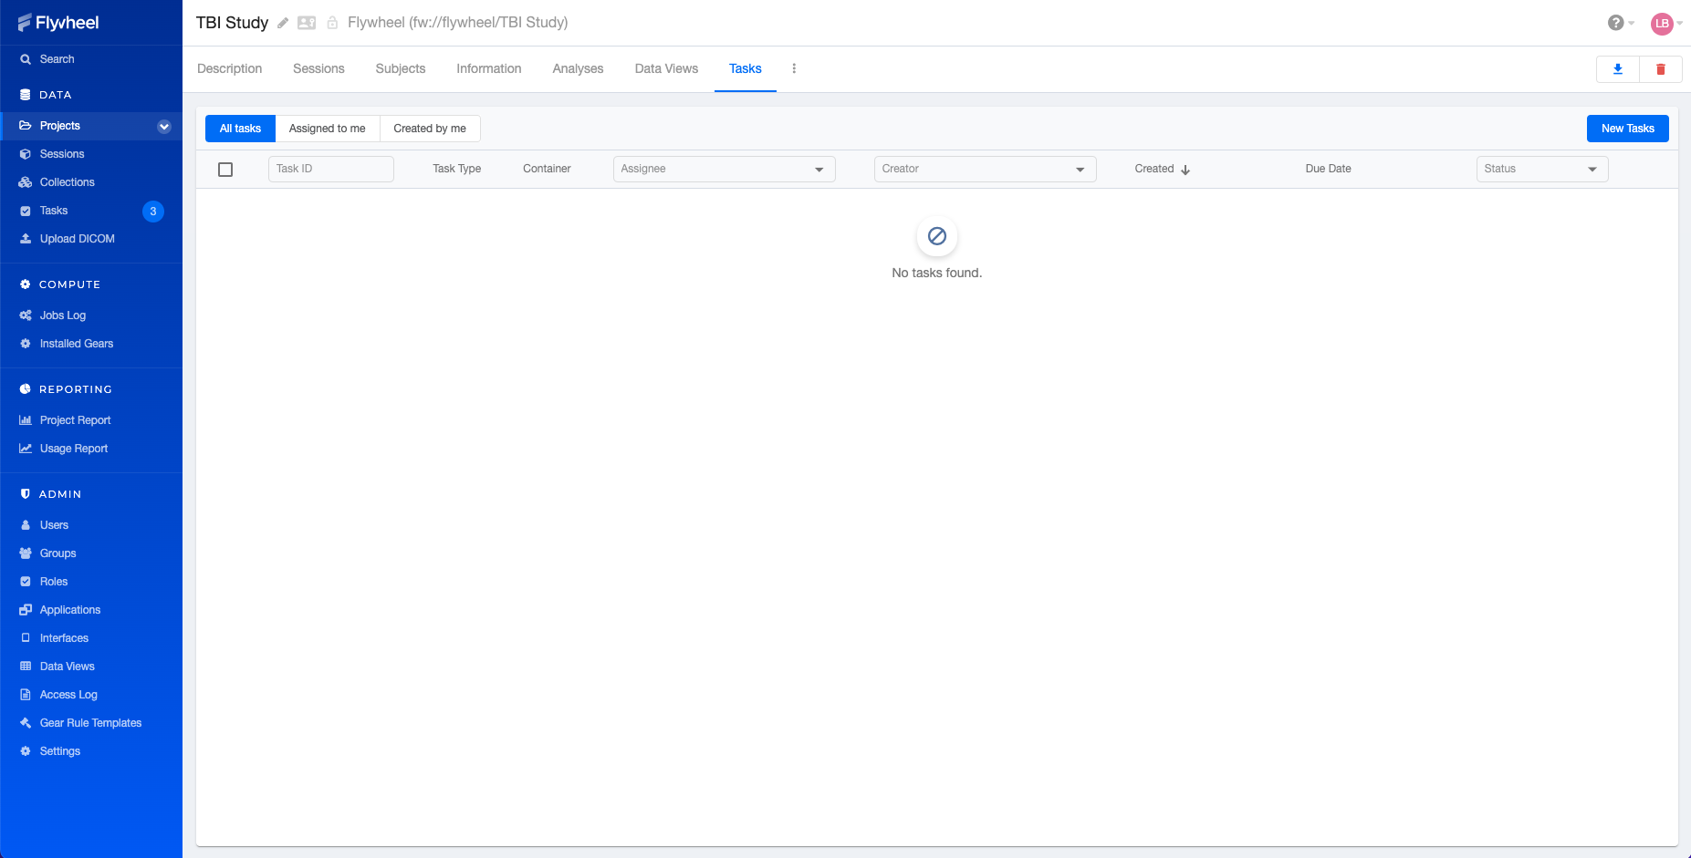
Task: Open the three-dot more tabs menu
Action: (794, 68)
